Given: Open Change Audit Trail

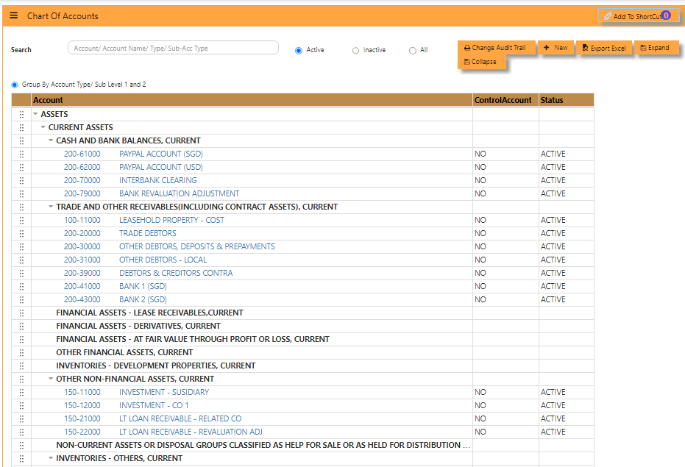Looking at the screenshot, I should tap(496, 48).
